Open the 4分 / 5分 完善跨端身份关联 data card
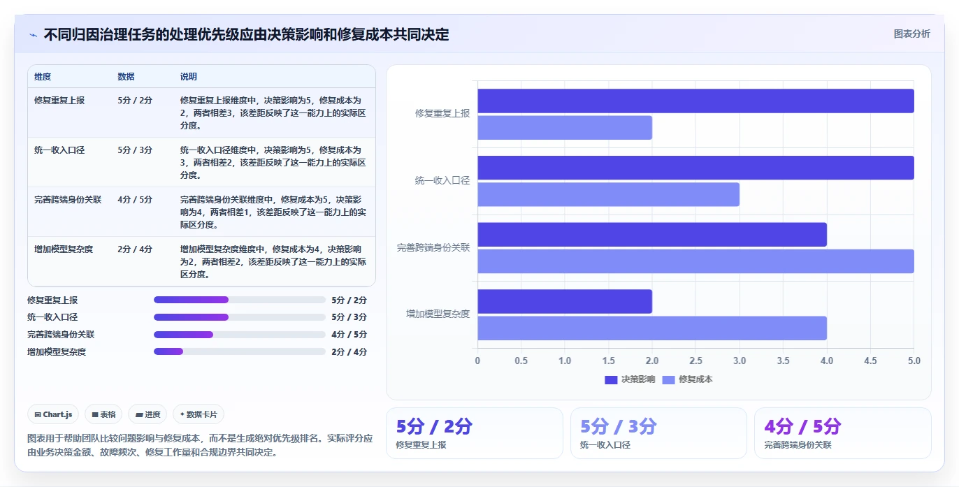The height and width of the screenshot is (487, 959). coord(842,433)
